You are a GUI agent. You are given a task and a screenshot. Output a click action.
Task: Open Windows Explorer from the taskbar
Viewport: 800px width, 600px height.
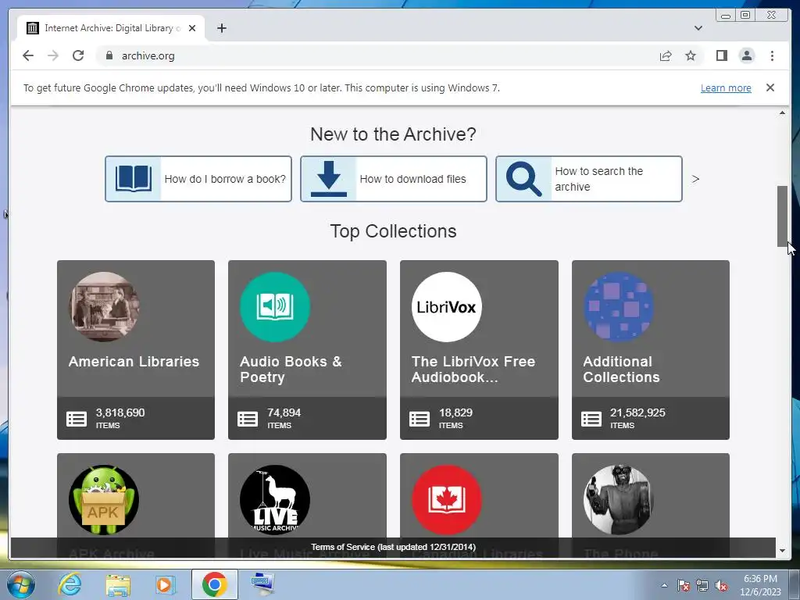[x=118, y=584]
